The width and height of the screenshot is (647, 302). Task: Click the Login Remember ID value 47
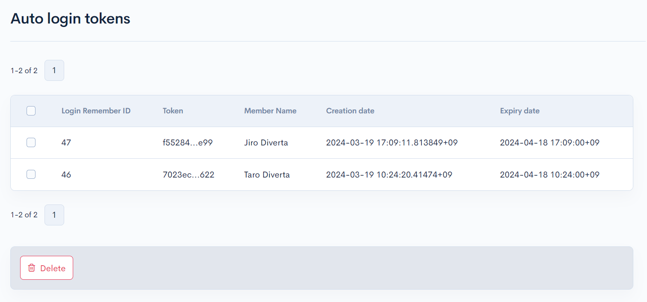[66, 142]
